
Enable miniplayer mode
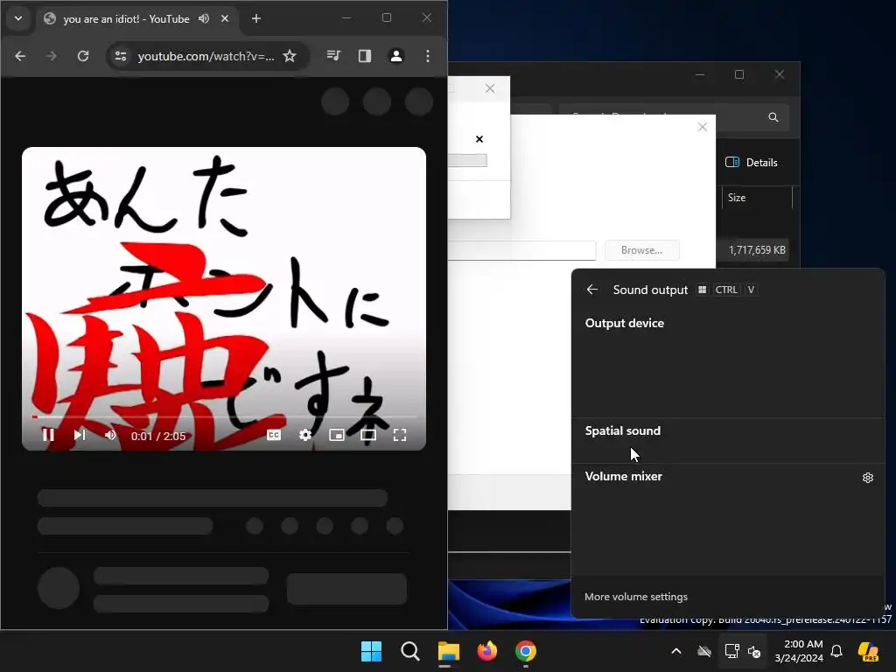(x=337, y=436)
